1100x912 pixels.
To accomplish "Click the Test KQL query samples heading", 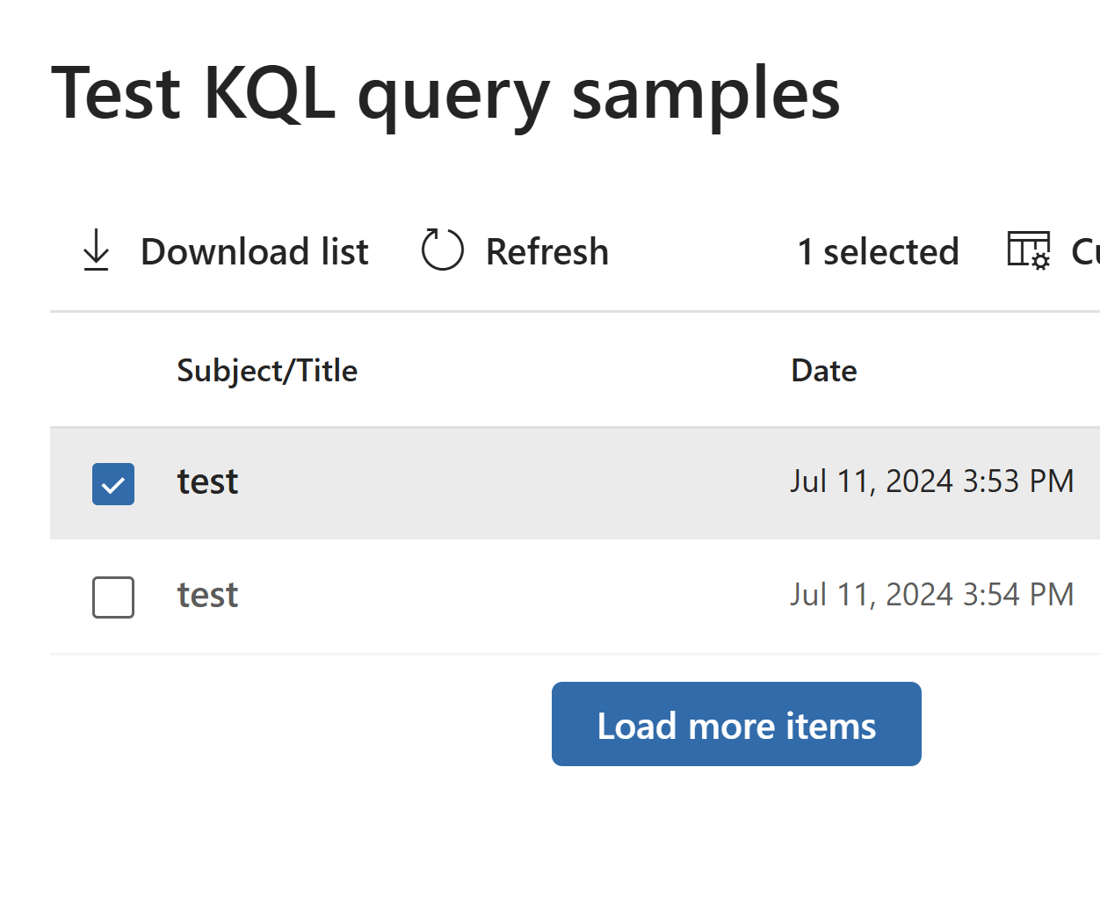I will 446,94.
